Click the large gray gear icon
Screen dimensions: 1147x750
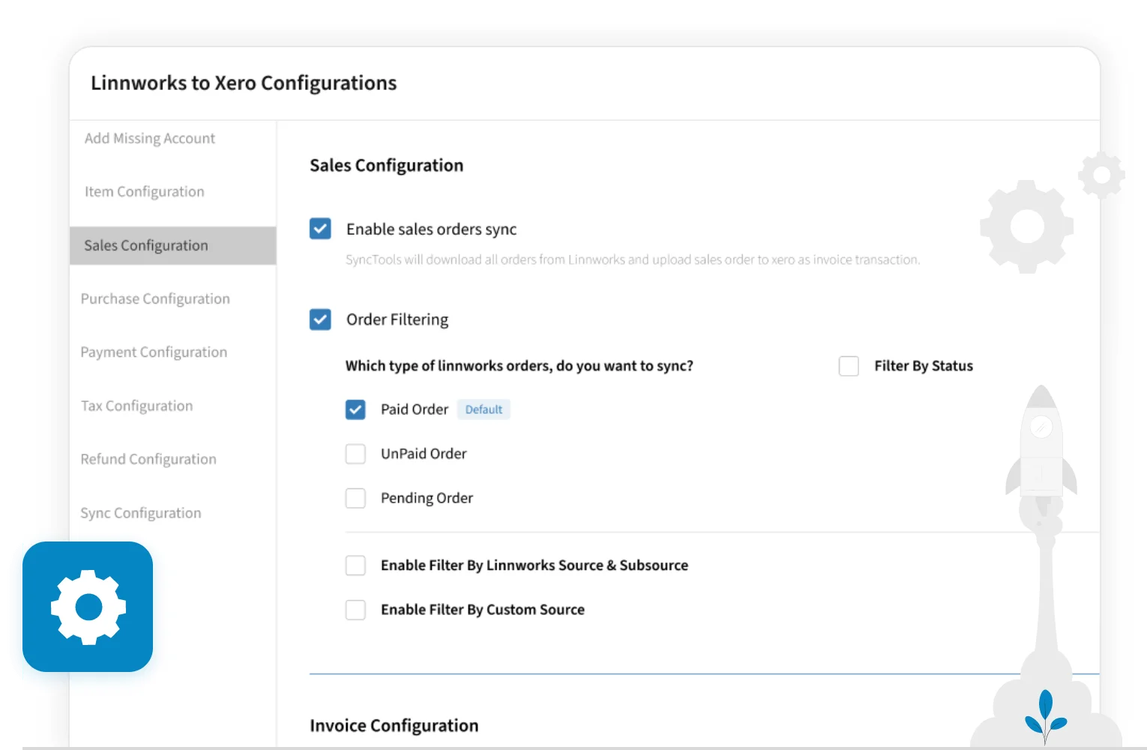(1026, 226)
